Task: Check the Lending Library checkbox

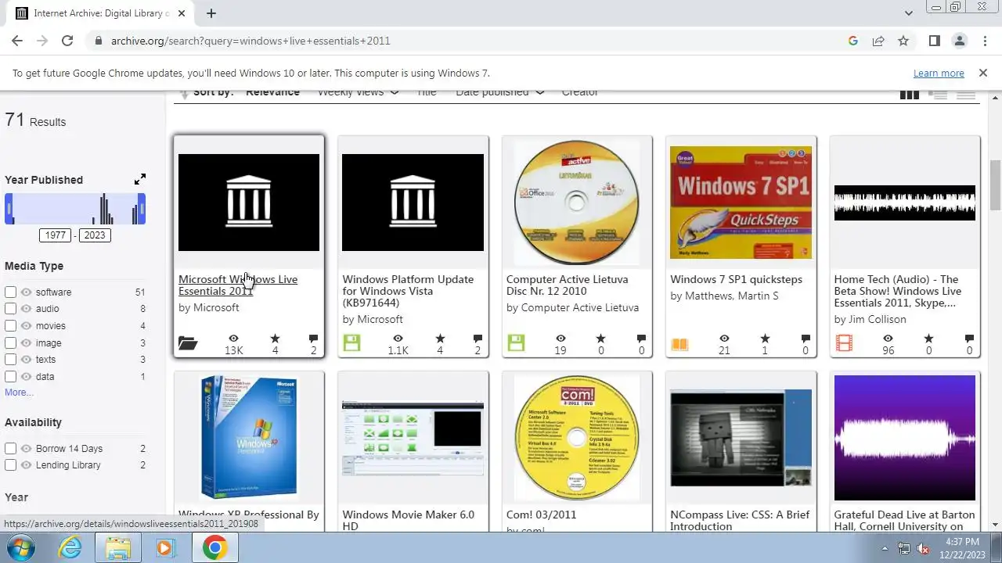Action: pos(10,464)
